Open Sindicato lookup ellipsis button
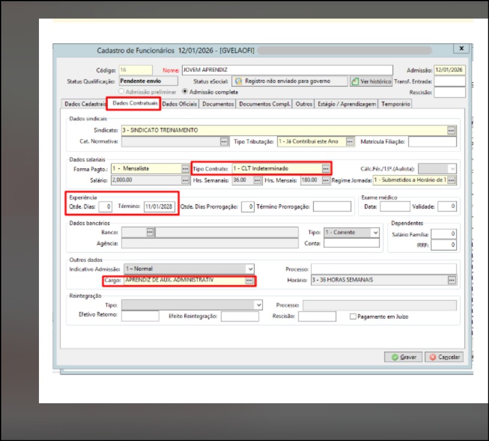The image size is (489, 441). [x=451, y=131]
